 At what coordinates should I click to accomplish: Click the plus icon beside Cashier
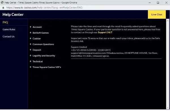tap(31, 39)
